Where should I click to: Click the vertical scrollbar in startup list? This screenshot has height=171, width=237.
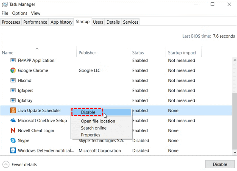[x=234, y=105]
